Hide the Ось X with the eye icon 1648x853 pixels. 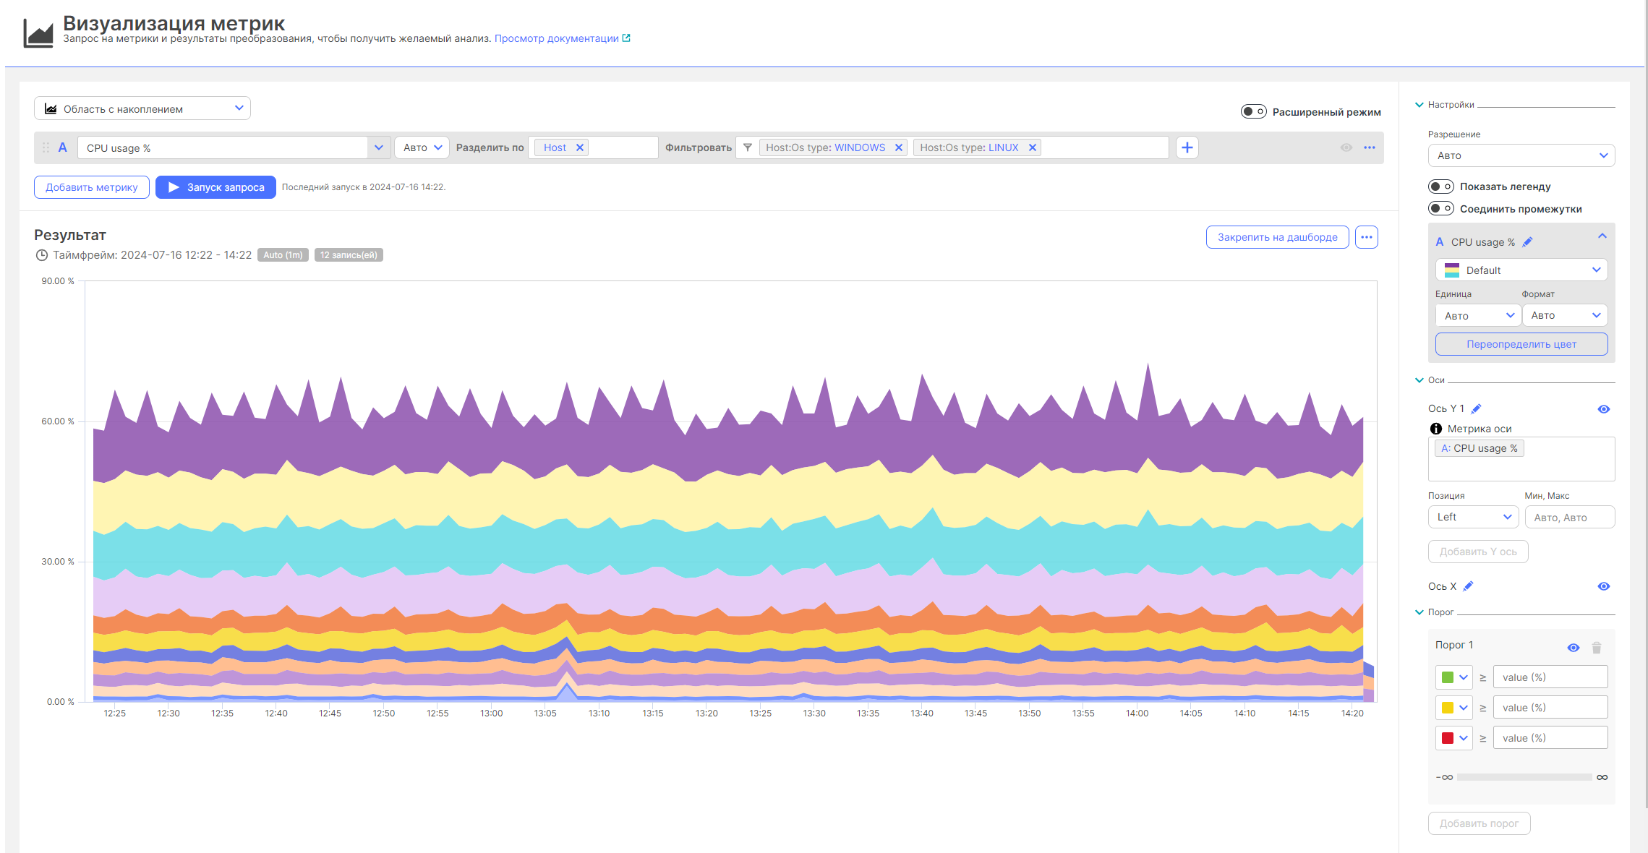coord(1603,586)
